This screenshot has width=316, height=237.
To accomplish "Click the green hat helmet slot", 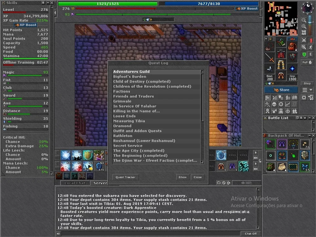I will (x=281, y=42).
